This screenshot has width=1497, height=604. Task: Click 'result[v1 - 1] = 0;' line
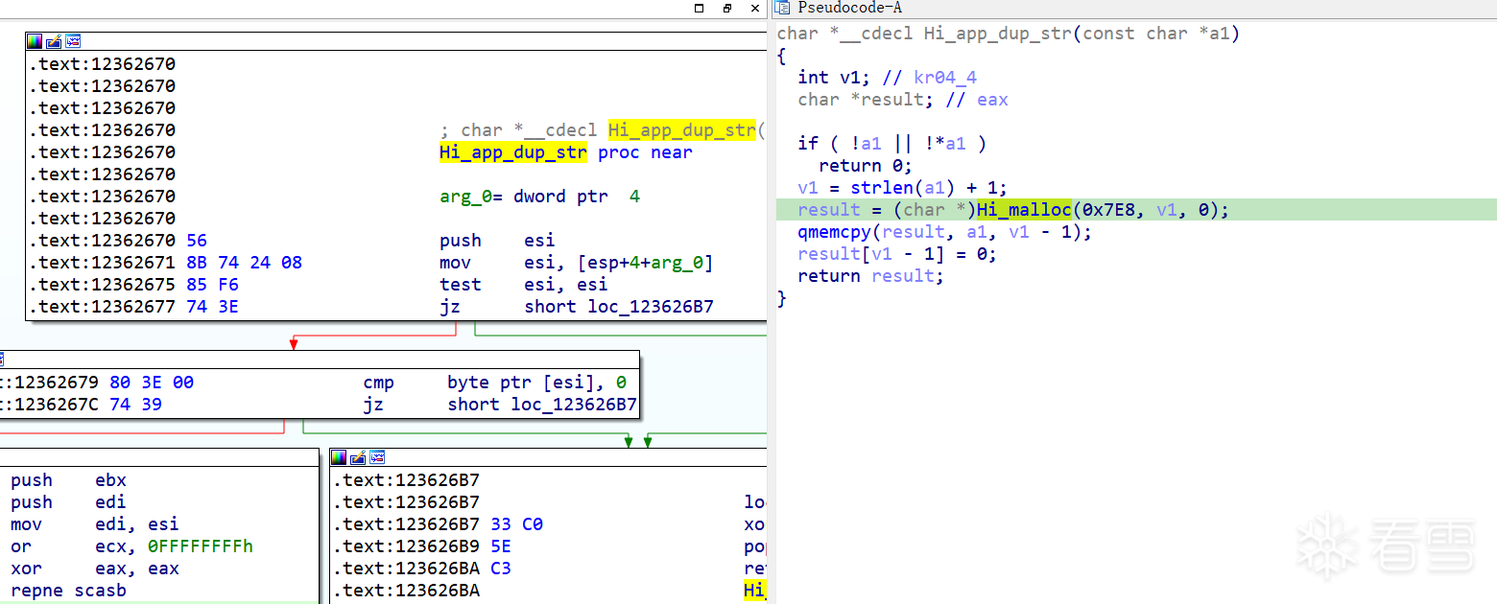pyautogui.click(x=897, y=254)
